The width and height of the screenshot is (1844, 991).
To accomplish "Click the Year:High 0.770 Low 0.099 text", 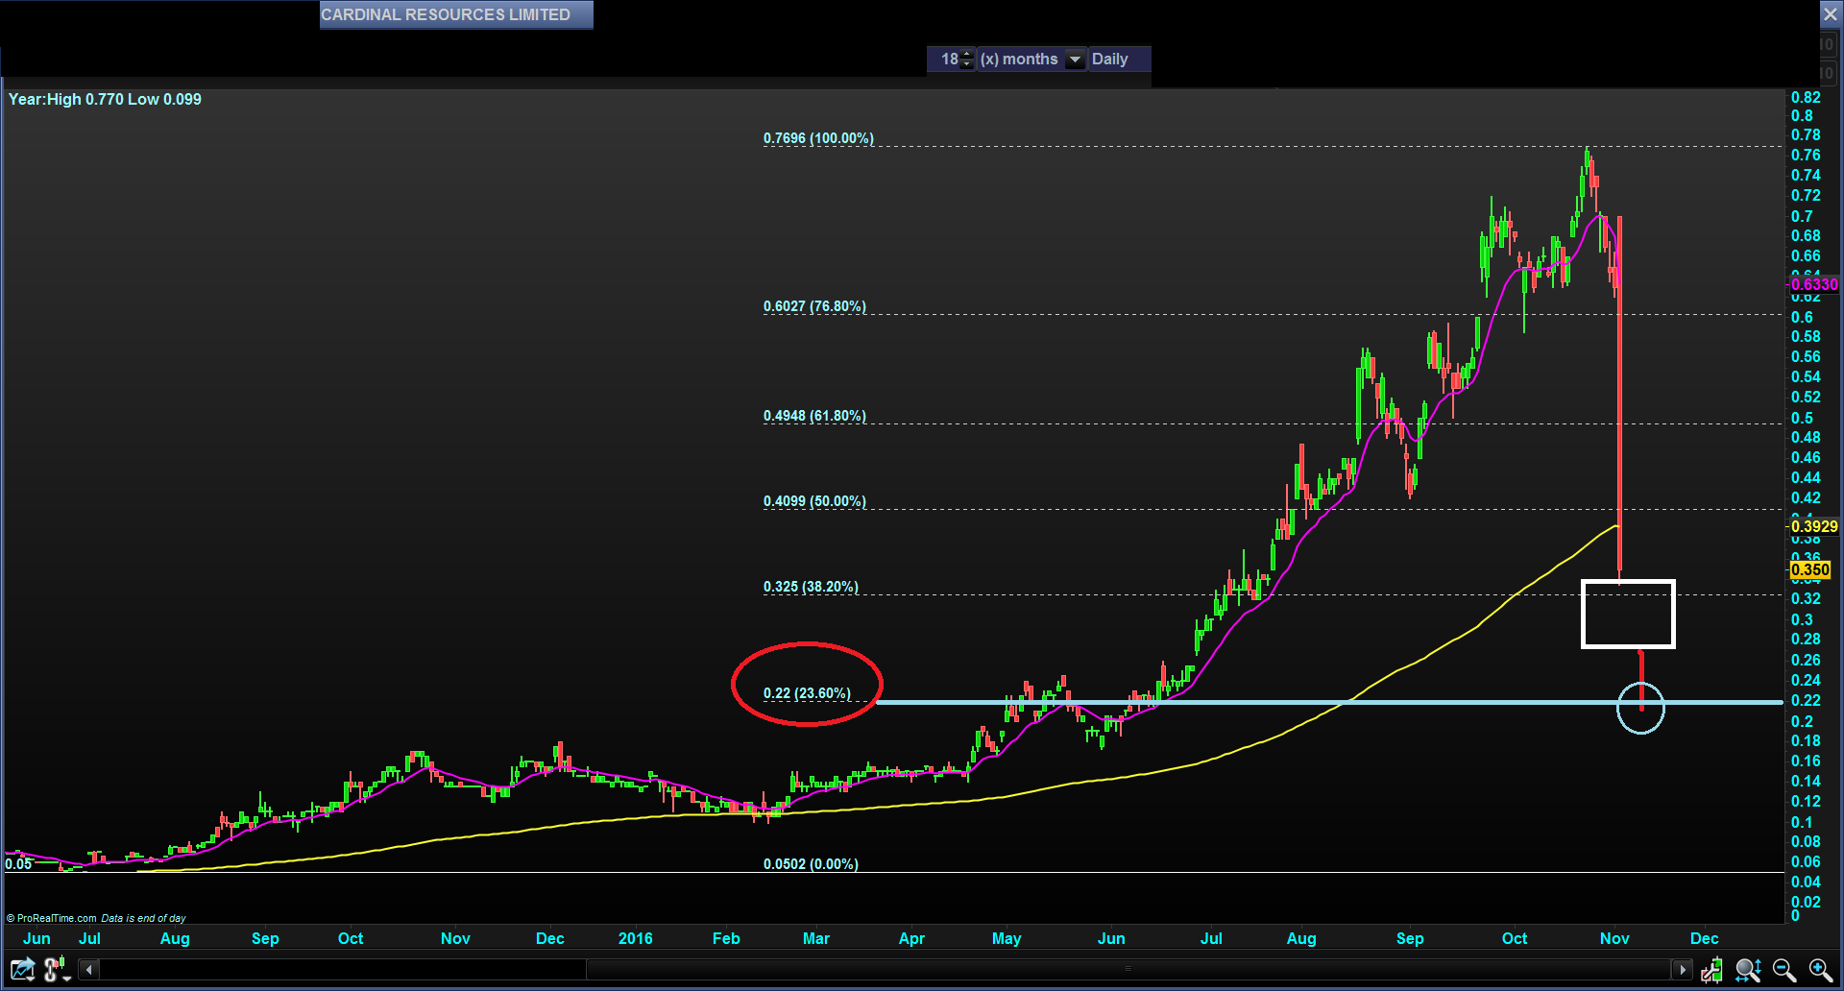I will pyautogui.click(x=105, y=99).
